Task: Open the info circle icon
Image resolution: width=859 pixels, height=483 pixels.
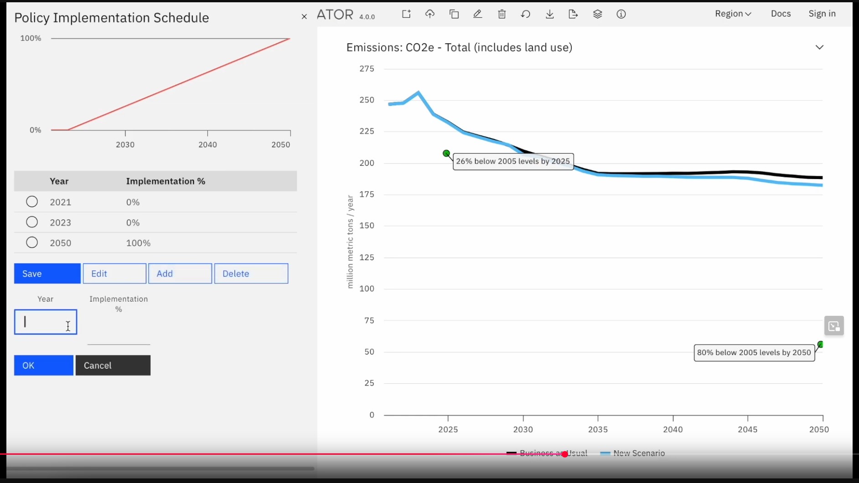Action: click(x=621, y=14)
